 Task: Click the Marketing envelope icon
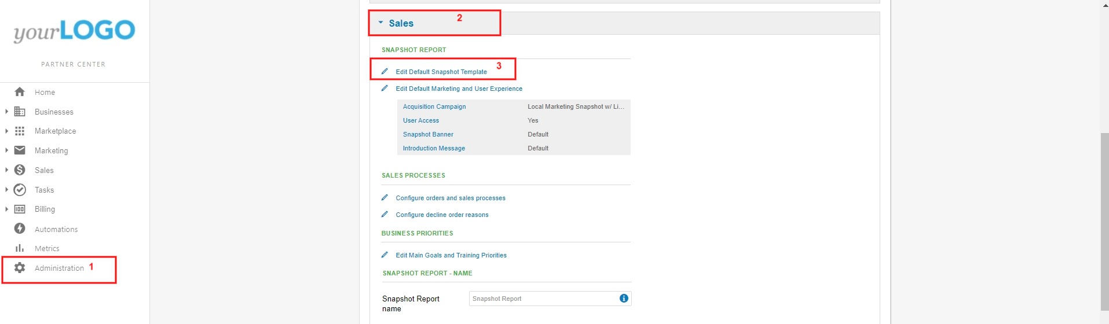pyautogui.click(x=20, y=150)
